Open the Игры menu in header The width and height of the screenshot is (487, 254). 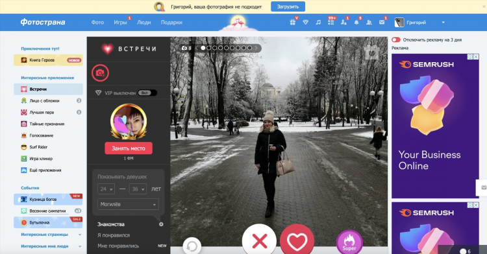[x=120, y=22]
